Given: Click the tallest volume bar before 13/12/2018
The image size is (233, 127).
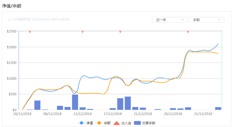Looking at the screenshot, I should [75, 102].
